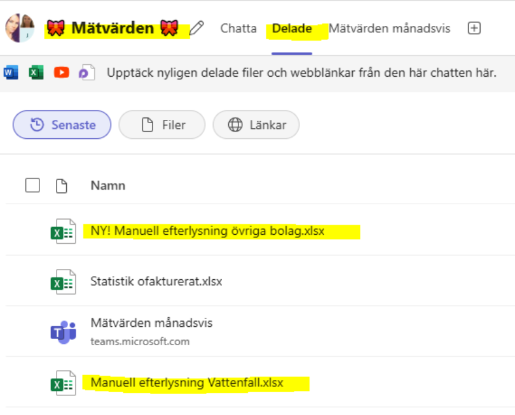Click the red YouTube icon in banner

tap(61, 72)
